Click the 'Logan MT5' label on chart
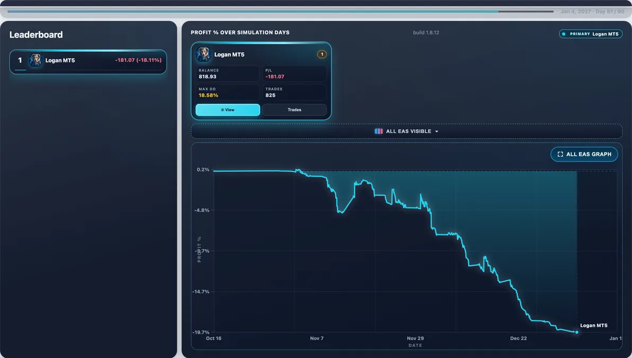 594,325
